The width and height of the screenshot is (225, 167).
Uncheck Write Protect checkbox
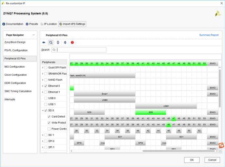[x=49, y=123]
